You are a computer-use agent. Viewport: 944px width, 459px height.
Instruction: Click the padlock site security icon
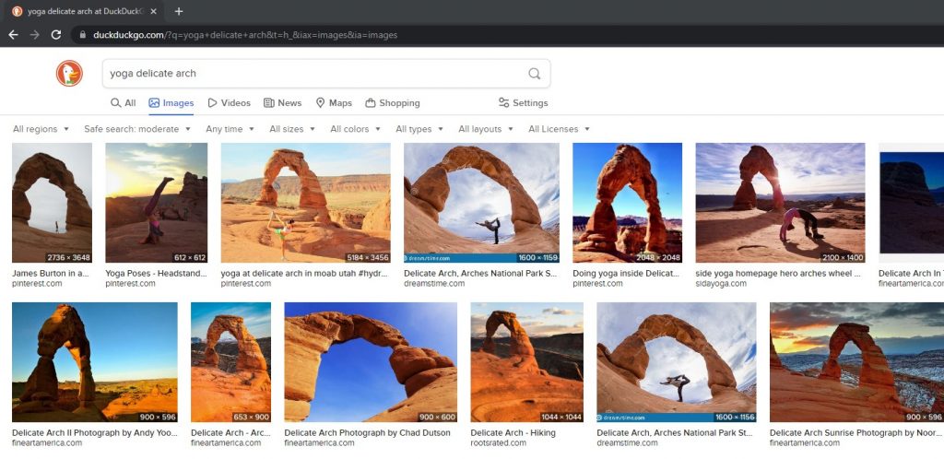83,35
